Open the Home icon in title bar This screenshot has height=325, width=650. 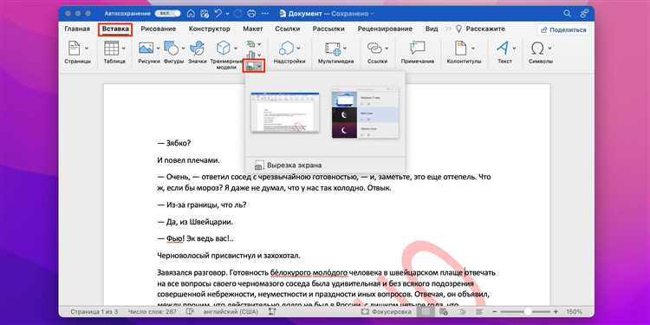click(192, 14)
